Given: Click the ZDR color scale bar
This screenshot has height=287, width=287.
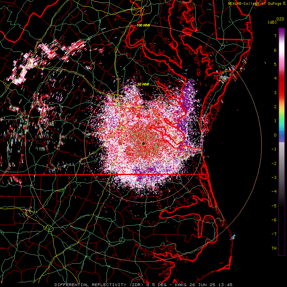Looking at the screenshot, I should tap(282, 142).
